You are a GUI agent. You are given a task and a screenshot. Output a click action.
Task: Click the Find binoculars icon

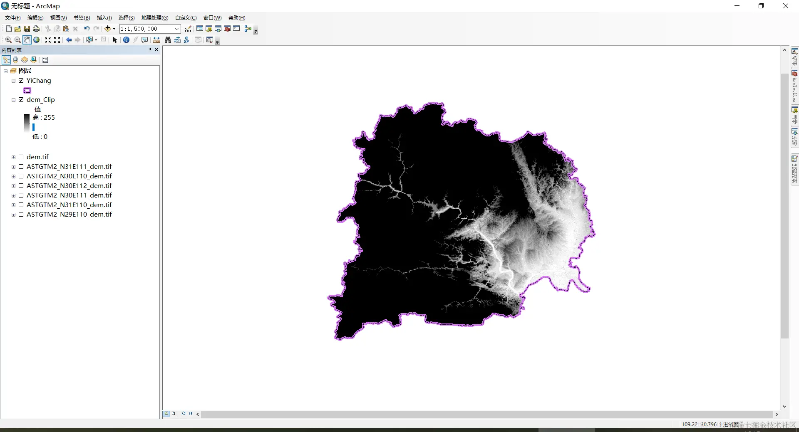tap(168, 40)
